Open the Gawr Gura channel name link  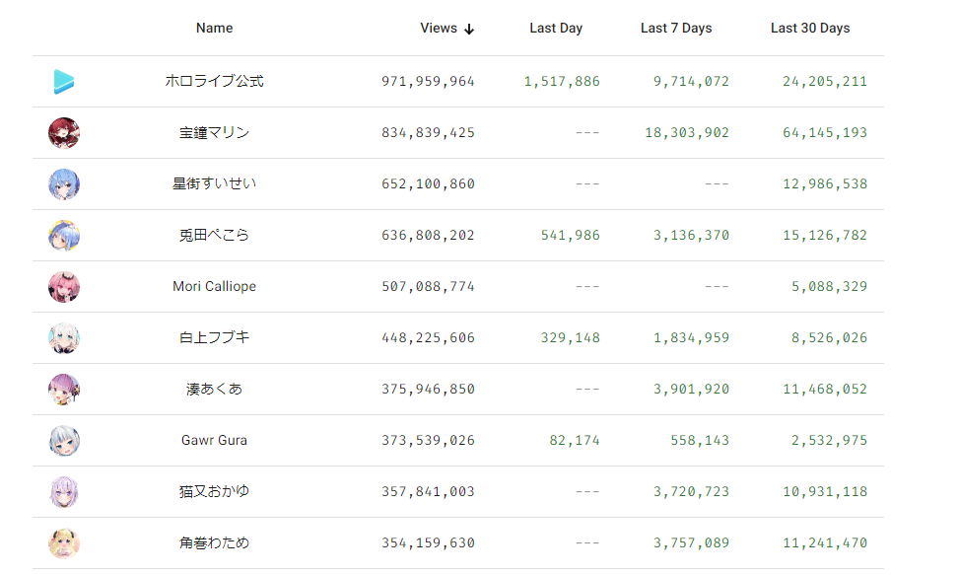pyautogui.click(x=214, y=440)
